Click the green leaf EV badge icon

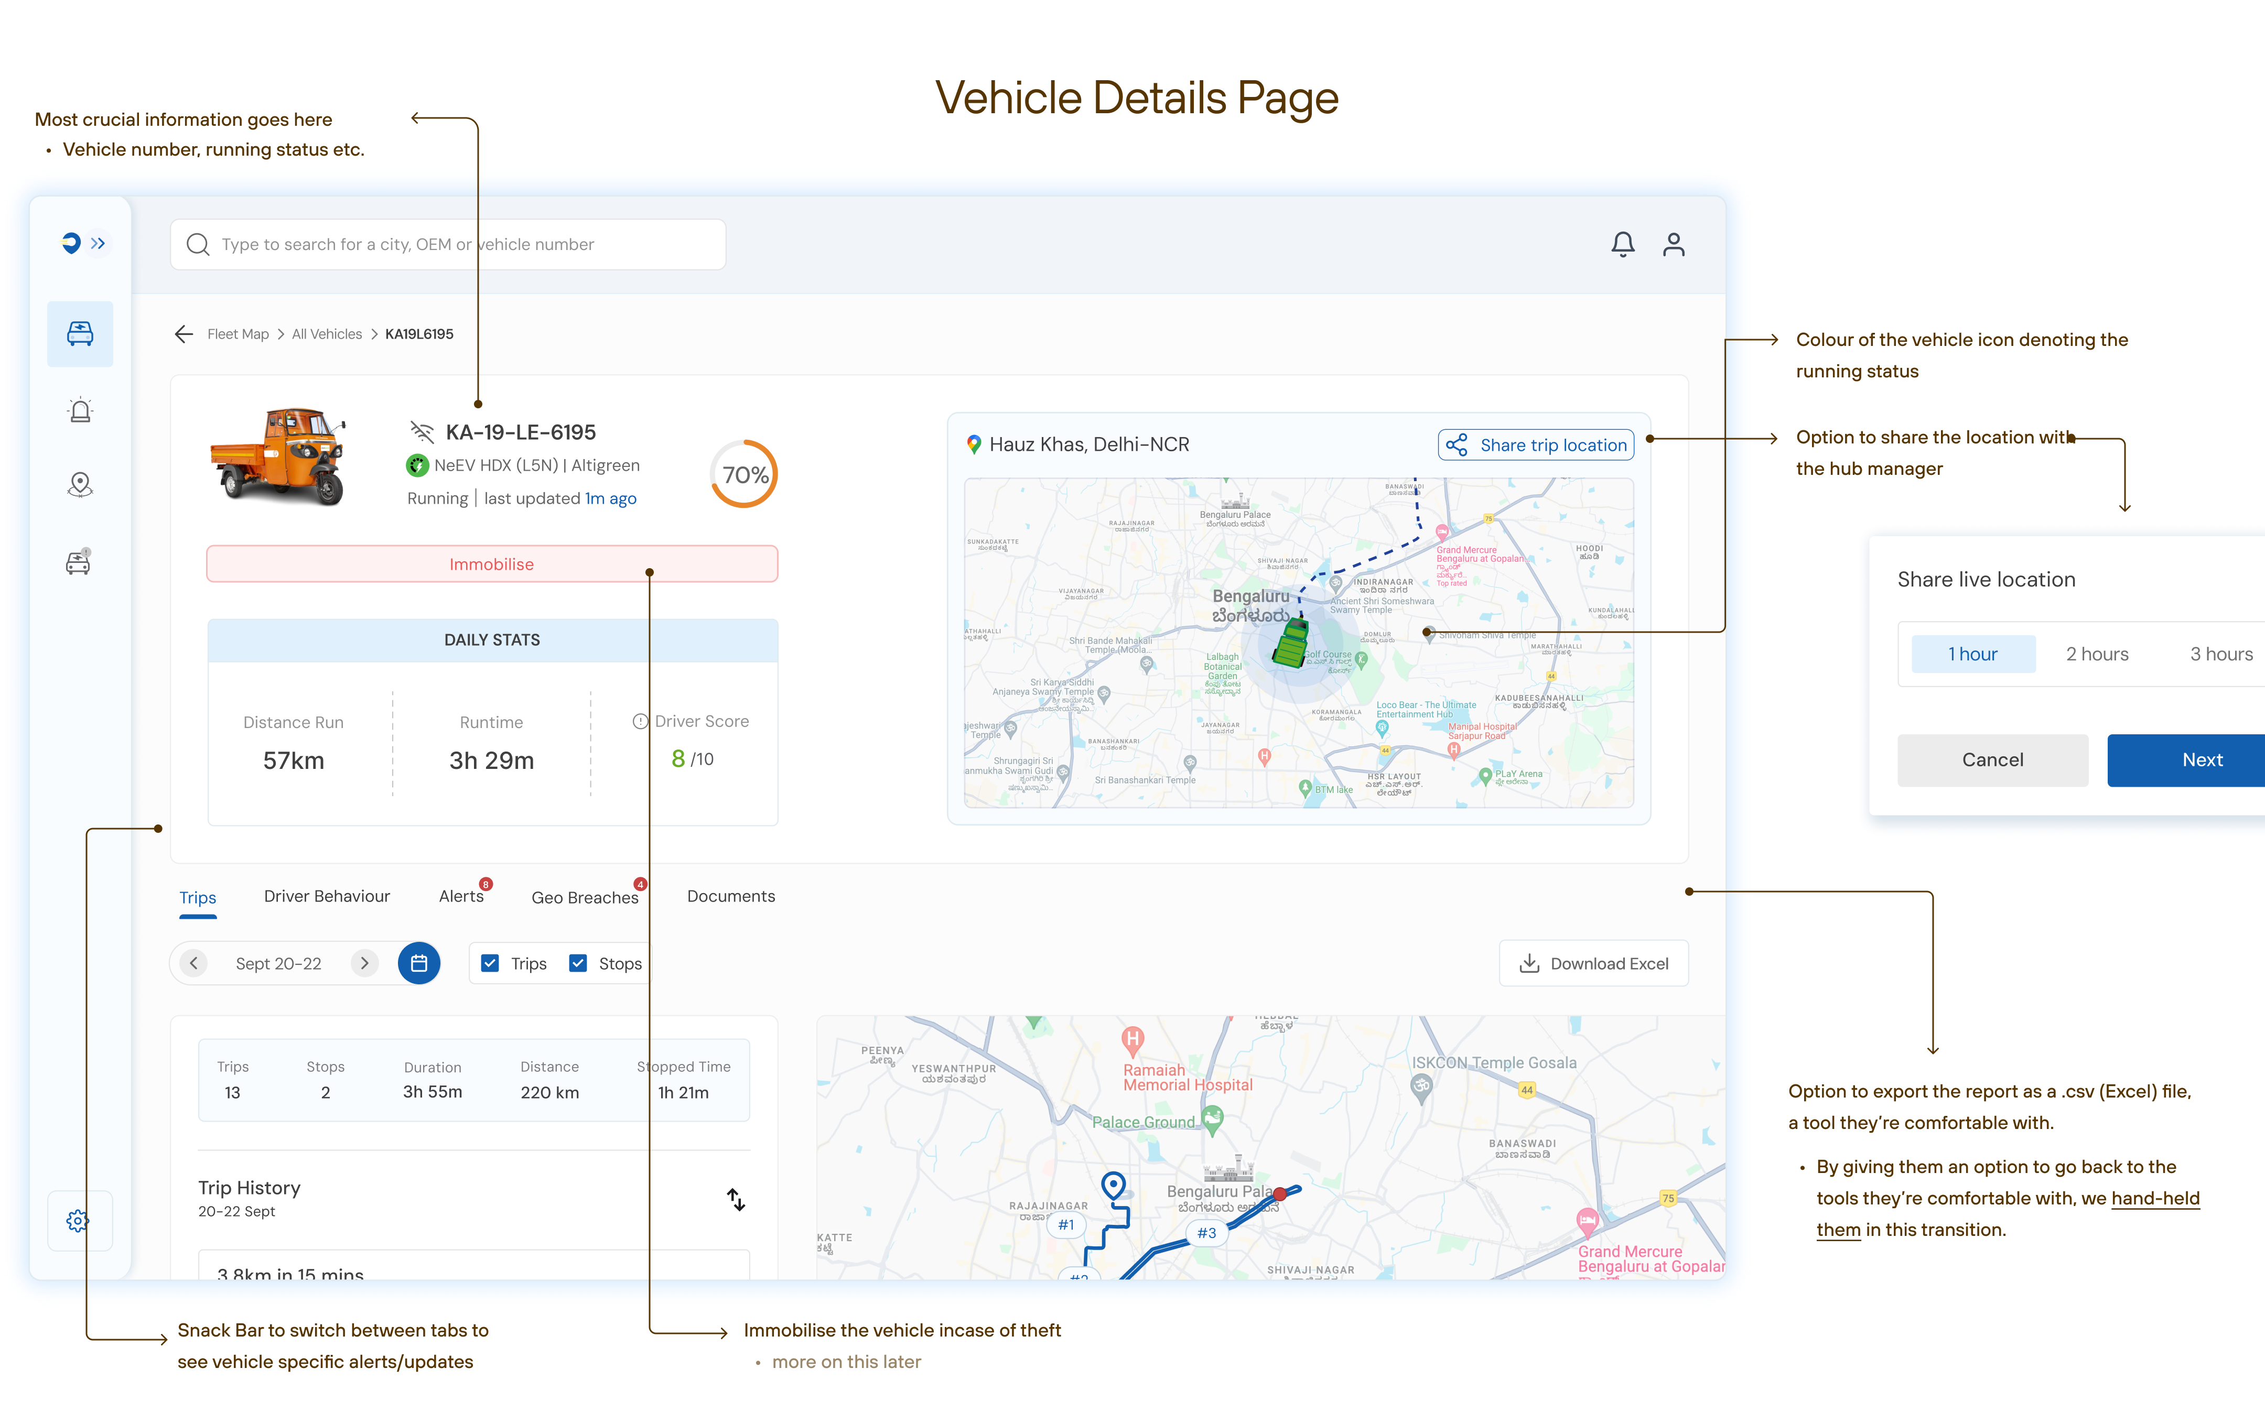click(x=417, y=466)
